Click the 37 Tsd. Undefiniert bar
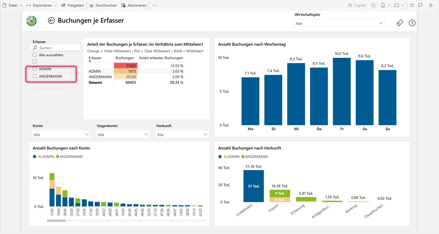Image resolution: width=439 pixels, height=234 pixels. point(254,186)
